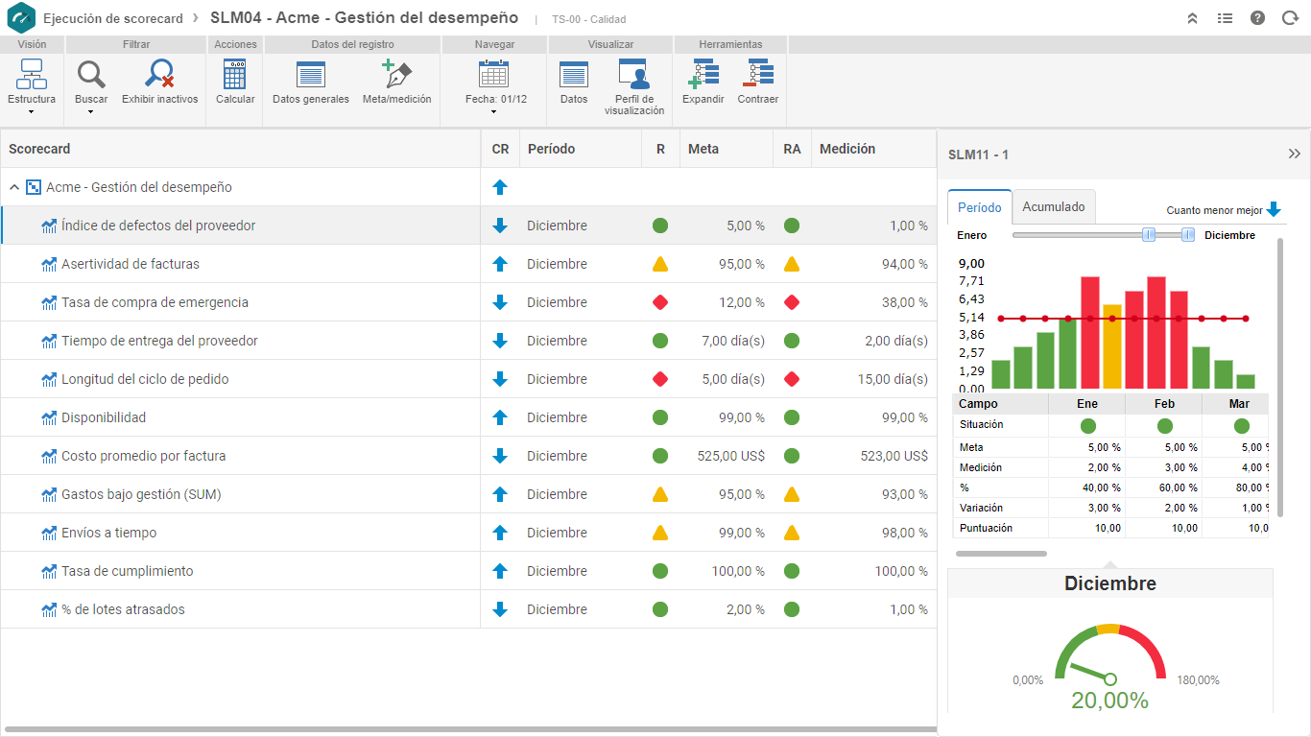This screenshot has height=737, width=1311.
Task: Click the Medición column header
Action: point(847,149)
